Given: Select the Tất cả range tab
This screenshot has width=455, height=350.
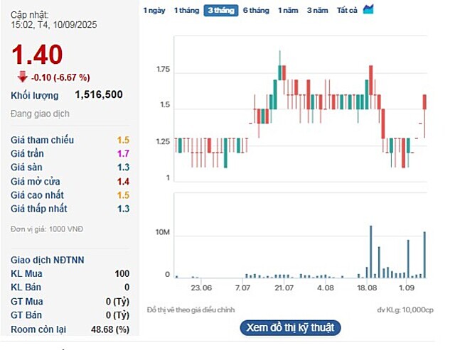Looking at the screenshot, I should click(x=347, y=11).
